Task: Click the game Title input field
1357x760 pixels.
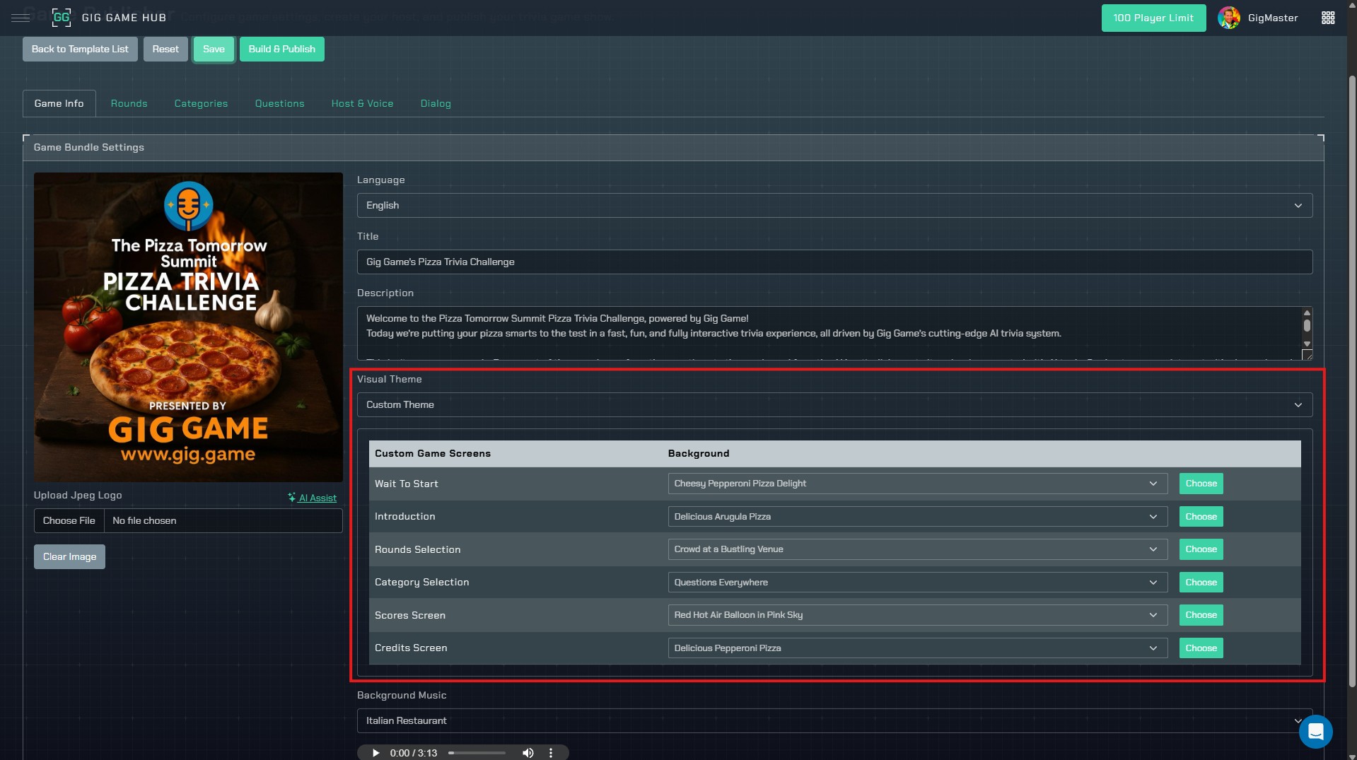Action: [x=833, y=262]
